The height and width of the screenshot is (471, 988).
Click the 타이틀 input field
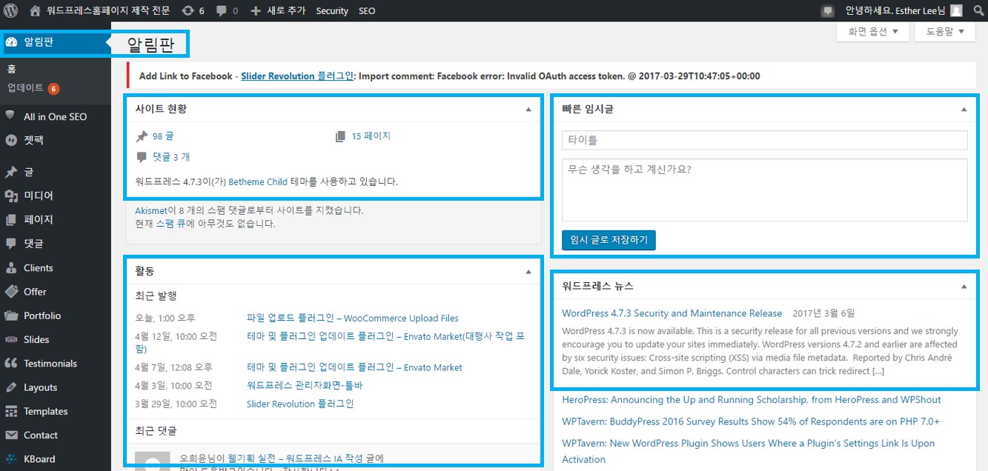[764, 140]
